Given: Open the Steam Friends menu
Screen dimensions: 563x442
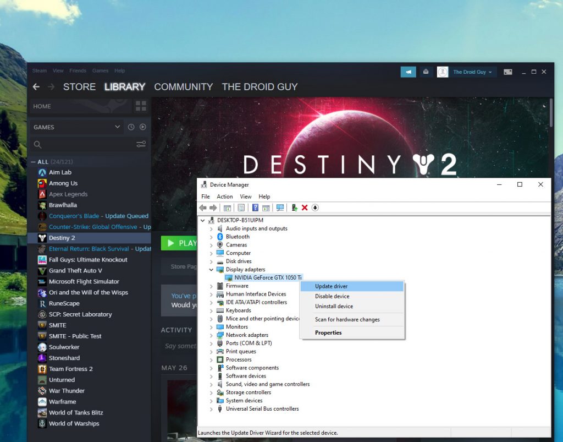Looking at the screenshot, I should pyautogui.click(x=78, y=71).
